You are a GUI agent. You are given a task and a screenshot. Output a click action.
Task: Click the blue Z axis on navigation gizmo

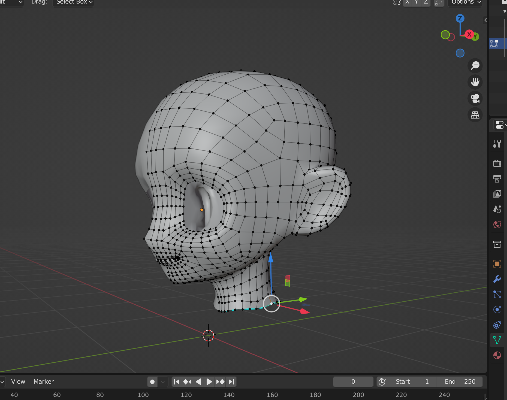[x=460, y=18]
